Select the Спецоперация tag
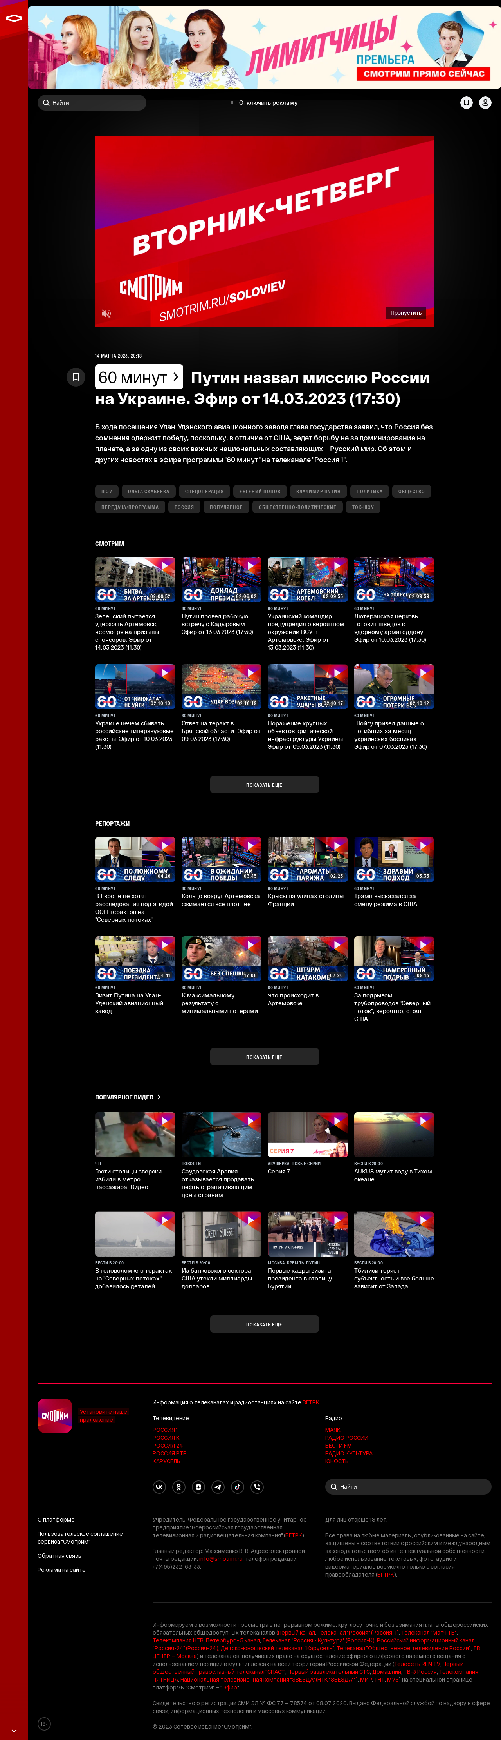501x1740 pixels. 204,491
